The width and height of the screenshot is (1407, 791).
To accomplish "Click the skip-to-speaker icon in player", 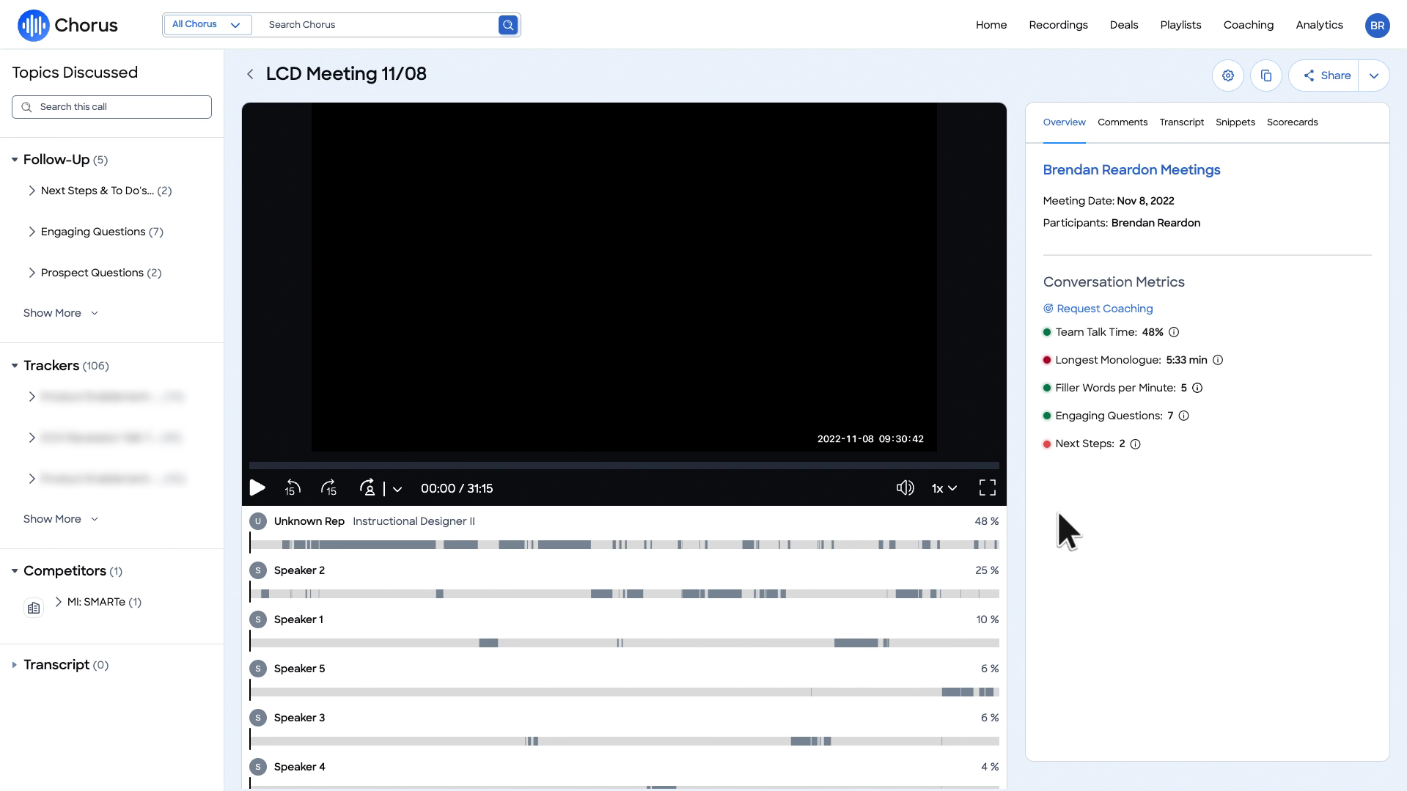I will (367, 488).
